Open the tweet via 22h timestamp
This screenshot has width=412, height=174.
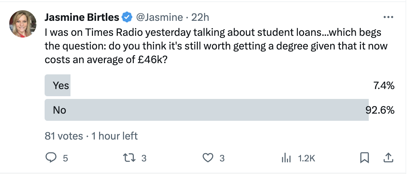point(200,17)
